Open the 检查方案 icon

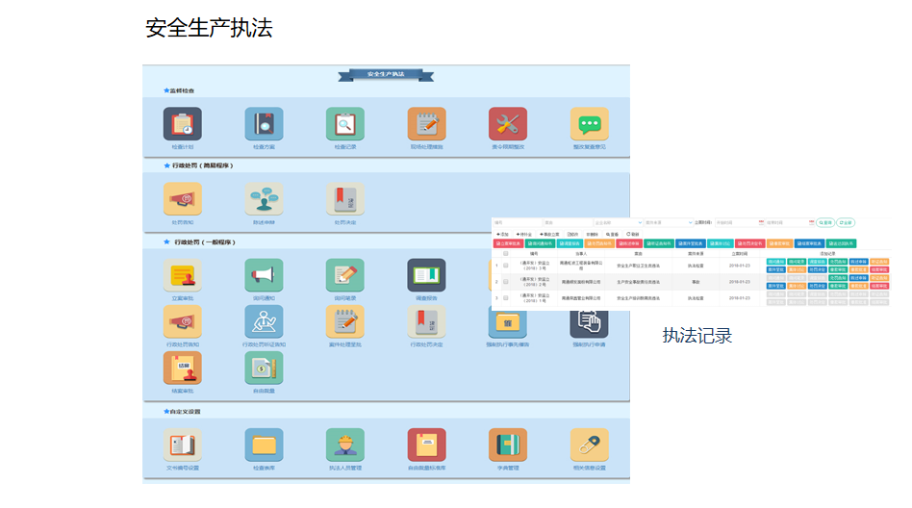(264, 124)
